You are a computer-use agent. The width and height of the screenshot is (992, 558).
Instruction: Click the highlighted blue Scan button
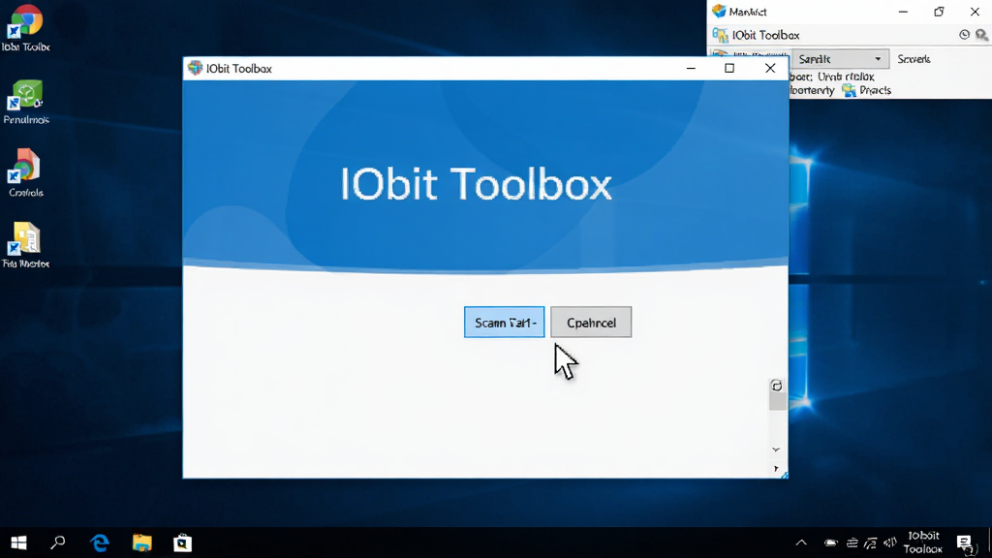504,322
